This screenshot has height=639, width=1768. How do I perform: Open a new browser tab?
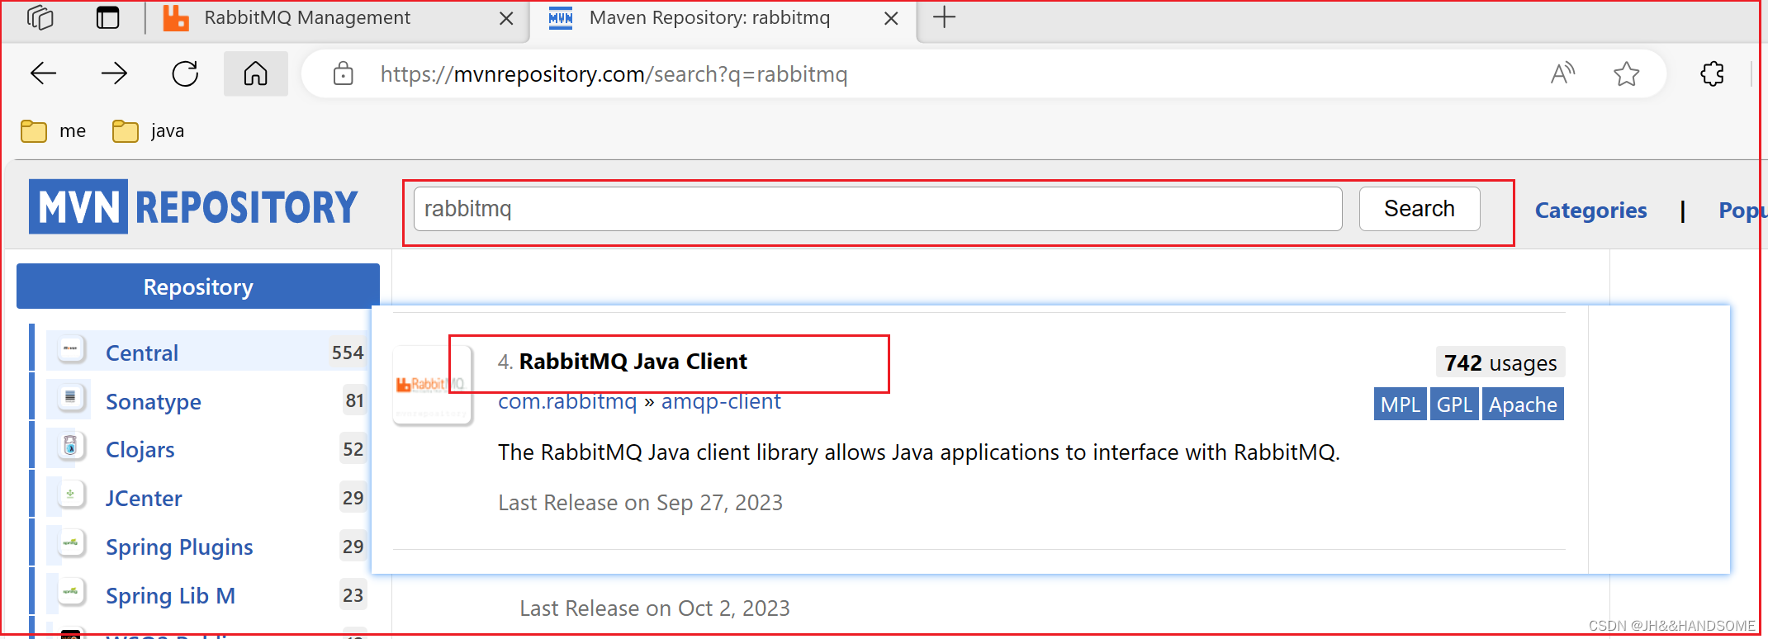pos(944,17)
